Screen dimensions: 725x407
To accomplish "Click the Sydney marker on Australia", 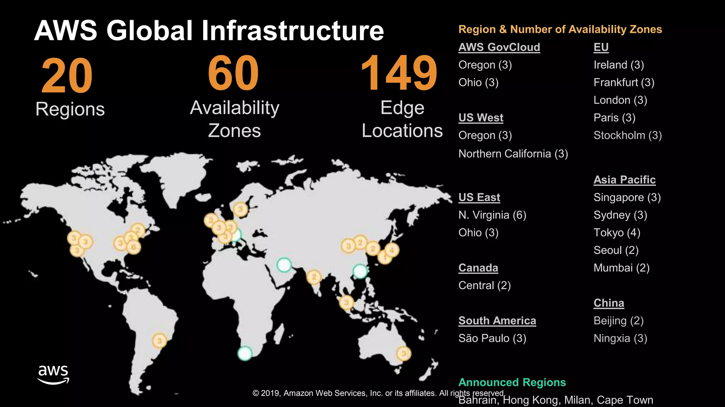I will tap(404, 353).
